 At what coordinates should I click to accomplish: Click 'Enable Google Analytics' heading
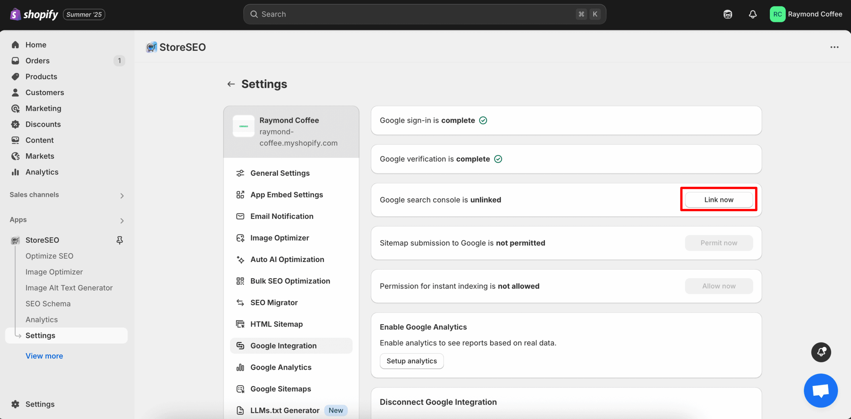(423, 327)
